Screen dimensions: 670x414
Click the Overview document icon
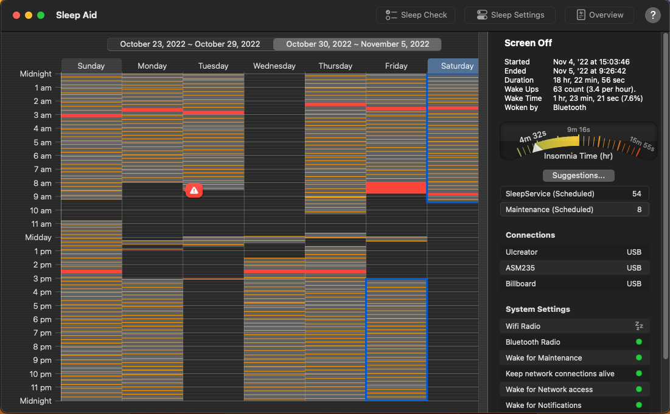[x=581, y=15]
